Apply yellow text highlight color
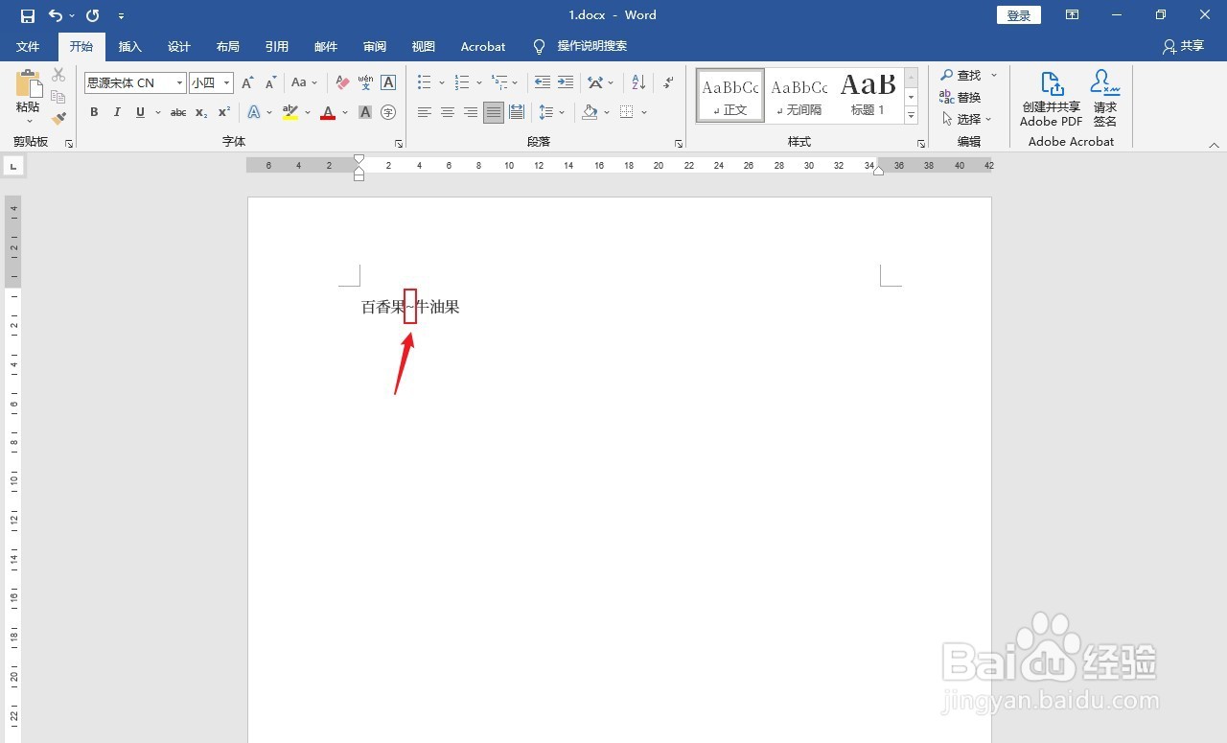 click(290, 112)
